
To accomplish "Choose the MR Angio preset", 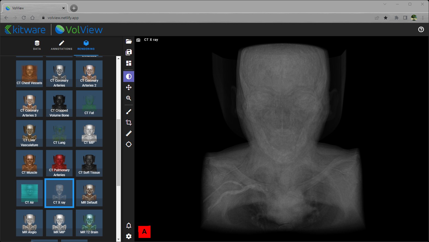I will (x=29, y=223).
